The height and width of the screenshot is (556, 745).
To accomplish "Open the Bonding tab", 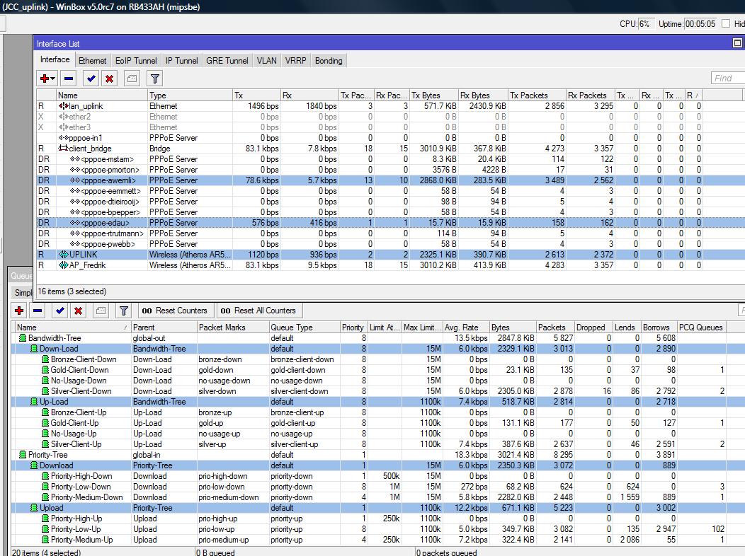I will click(329, 61).
